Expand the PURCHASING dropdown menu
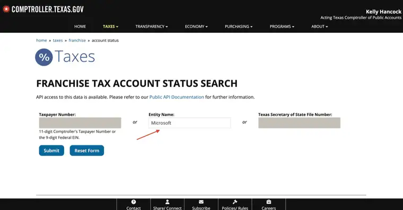The width and height of the screenshot is (403, 210). click(239, 26)
